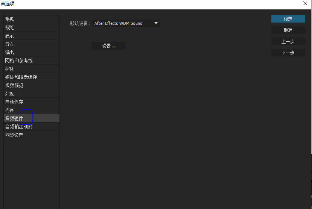Go to 视频预览 settings

point(32,85)
